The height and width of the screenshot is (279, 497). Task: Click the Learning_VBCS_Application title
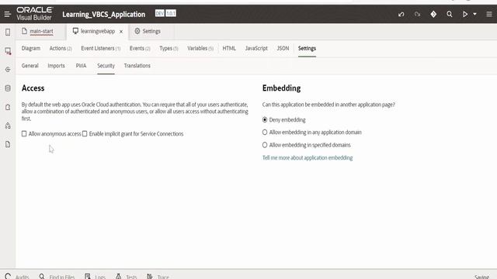coord(103,14)
